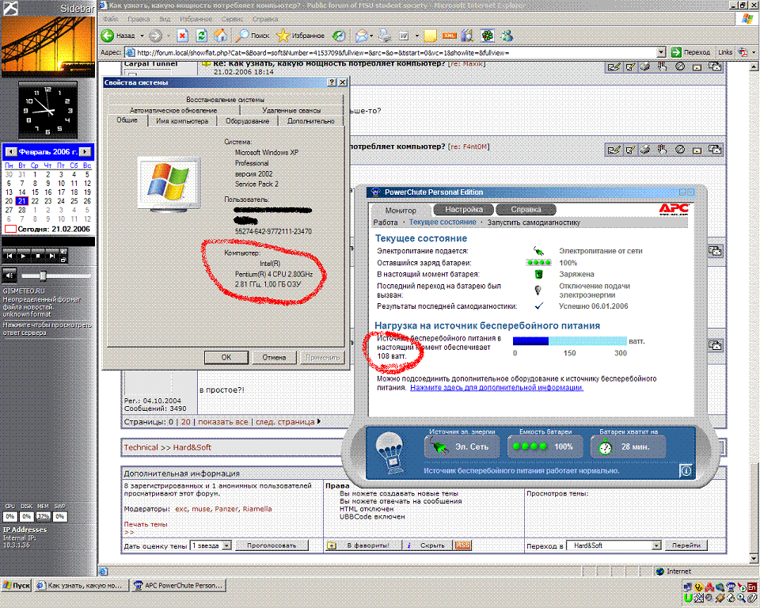Open the Hard&Soft forum jump dropdown

tap(656, 545)
